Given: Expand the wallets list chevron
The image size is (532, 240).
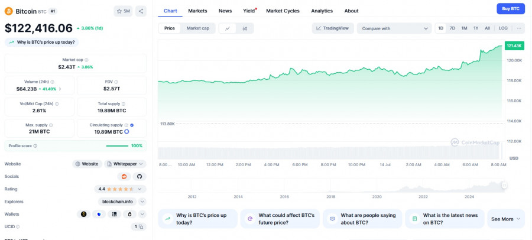Looking at the screenshot, I should click(142, 214).
